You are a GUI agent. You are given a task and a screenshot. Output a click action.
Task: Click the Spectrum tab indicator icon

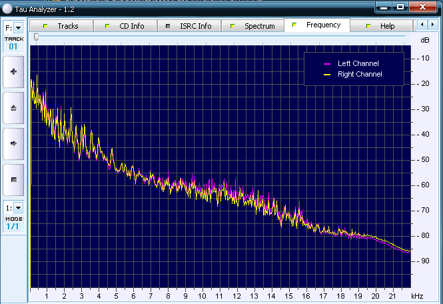(232, 26)
